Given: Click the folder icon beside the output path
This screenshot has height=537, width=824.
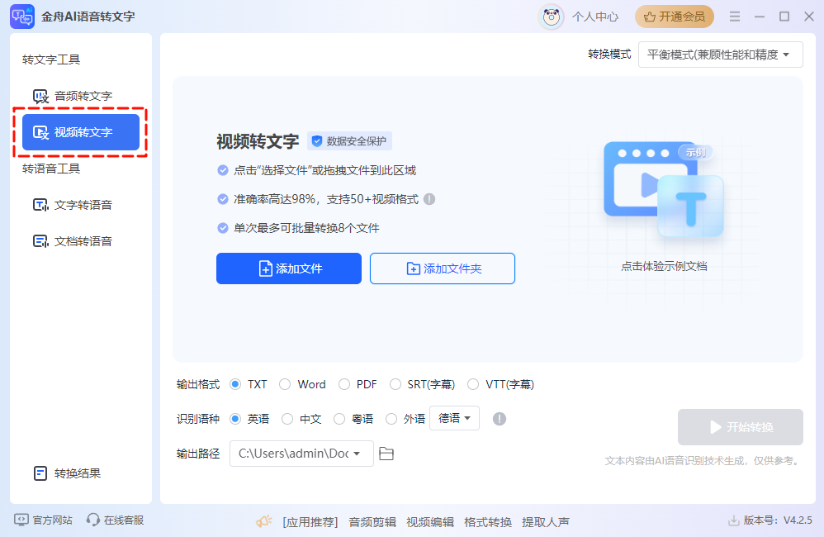Looking at the screenshot, I should (x=386, y=454).
